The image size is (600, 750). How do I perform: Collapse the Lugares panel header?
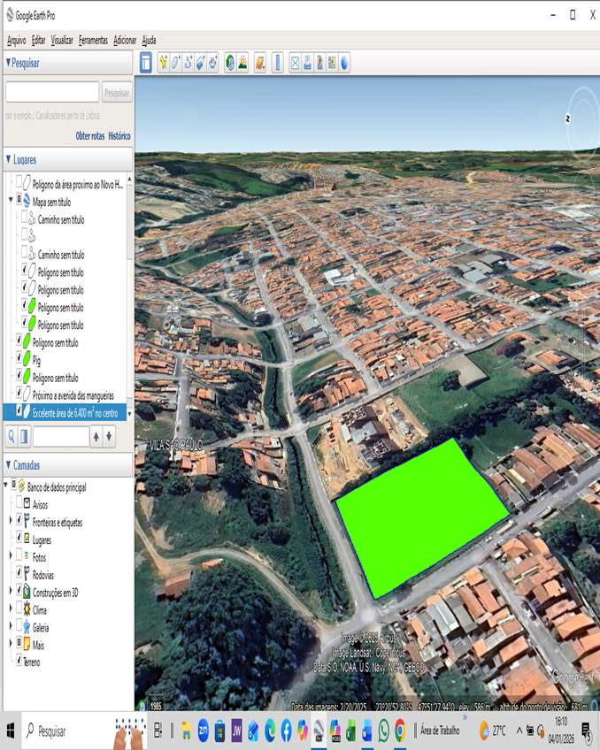(x=9, y=159)
